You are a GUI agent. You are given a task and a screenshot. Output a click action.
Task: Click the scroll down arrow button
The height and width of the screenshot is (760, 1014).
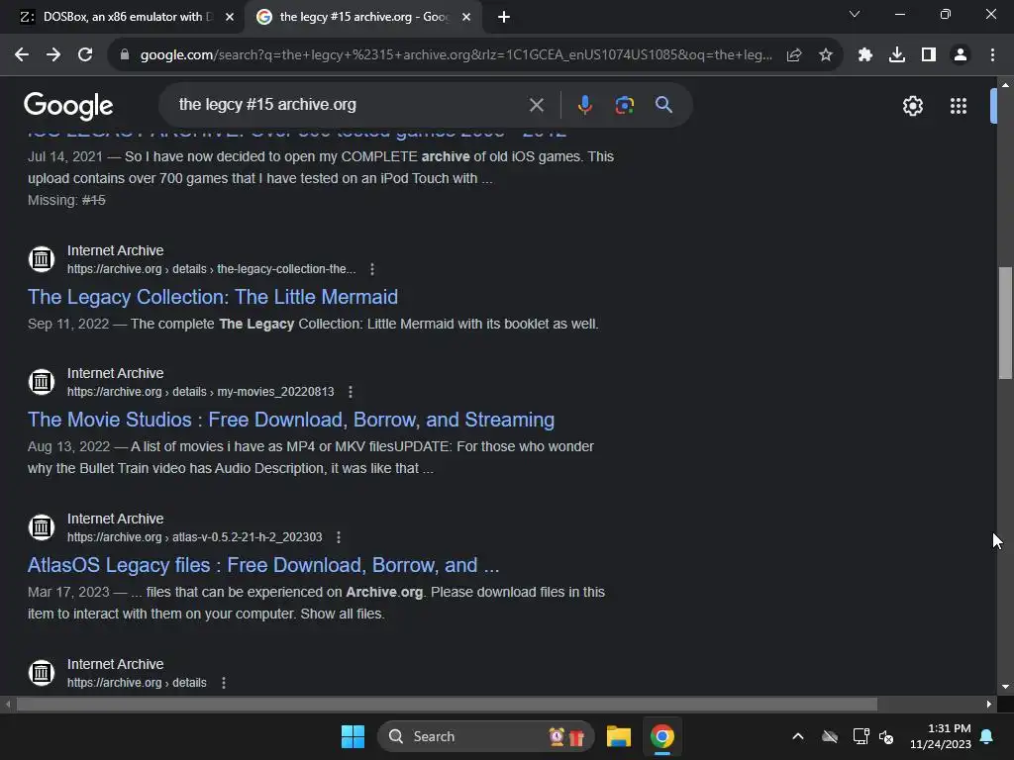[x=1004, y=687]
